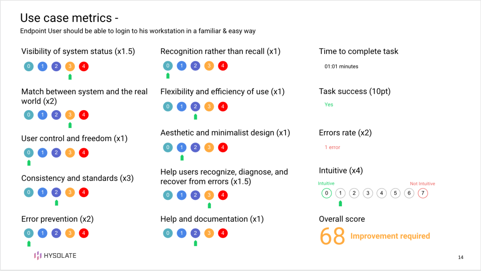Select rating 0 for User control and freedom

click(29, 152)
